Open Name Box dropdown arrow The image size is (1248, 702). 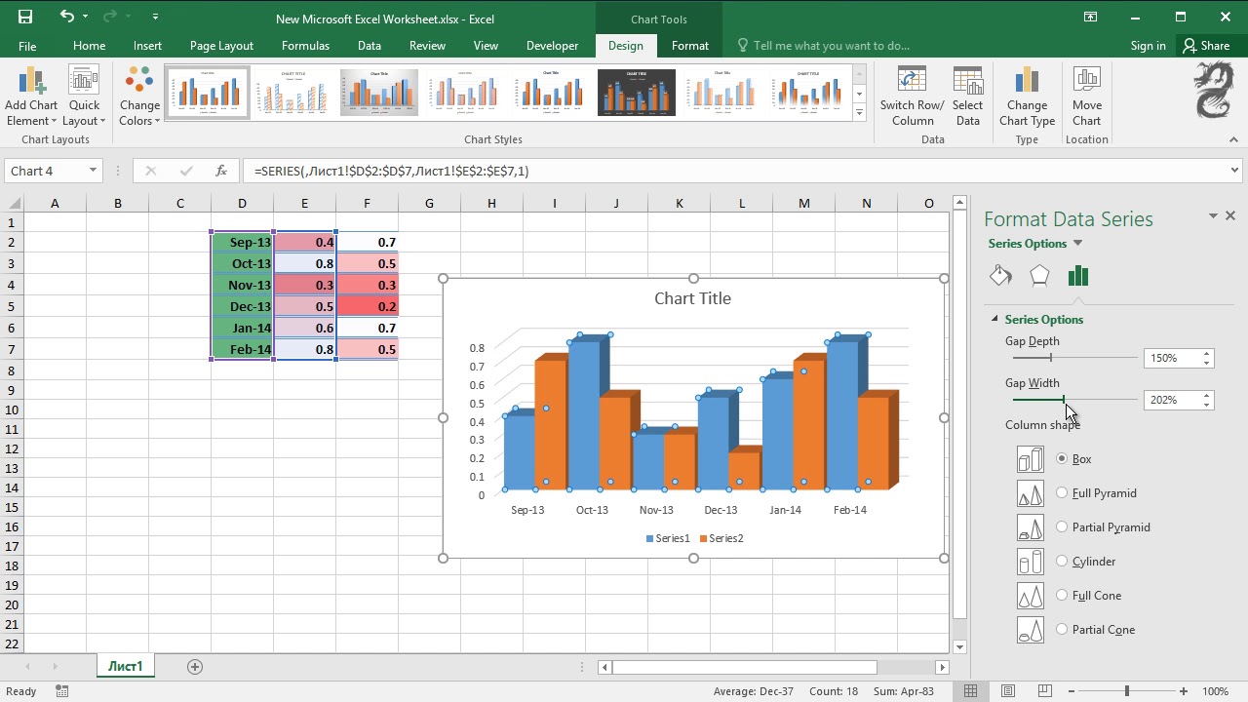(x=93, y=171)
